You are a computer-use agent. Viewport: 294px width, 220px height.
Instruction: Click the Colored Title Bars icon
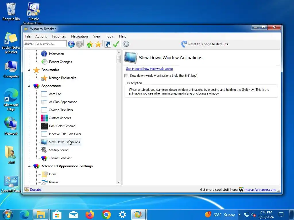[x=44, y=110]
